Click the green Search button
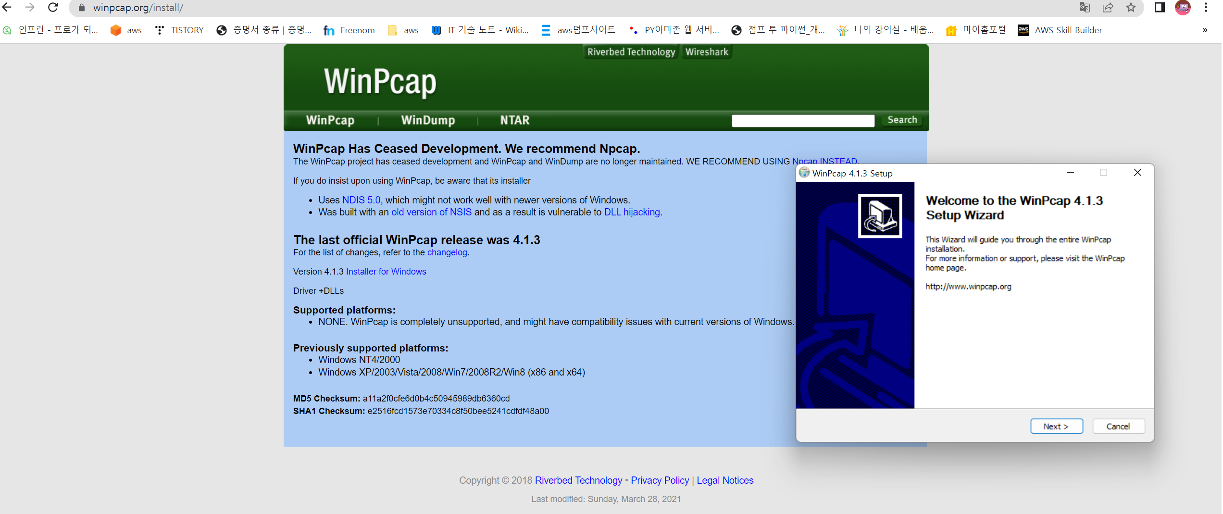The height and width of the screenshot is (514, 1223). [x=902, y=120]
